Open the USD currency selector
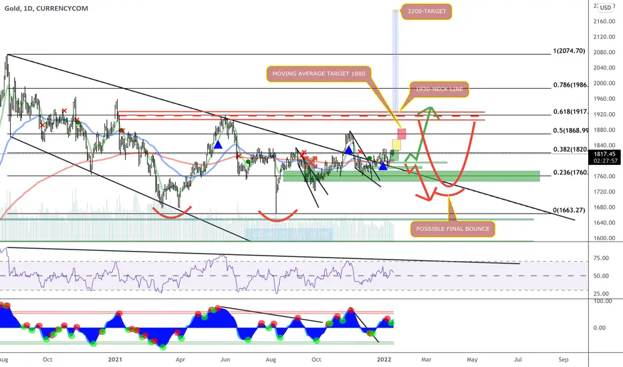 [x=606, y=7]
